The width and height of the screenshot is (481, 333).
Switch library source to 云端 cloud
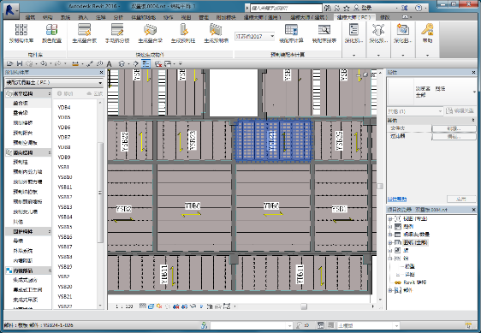[95, 93]
